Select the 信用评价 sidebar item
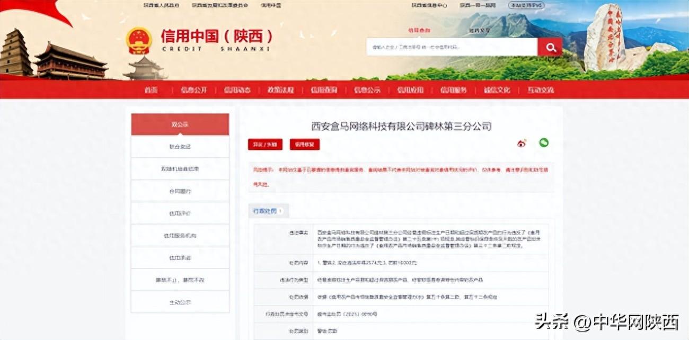The width and height of the screenshot is (689, 340). 180,213
